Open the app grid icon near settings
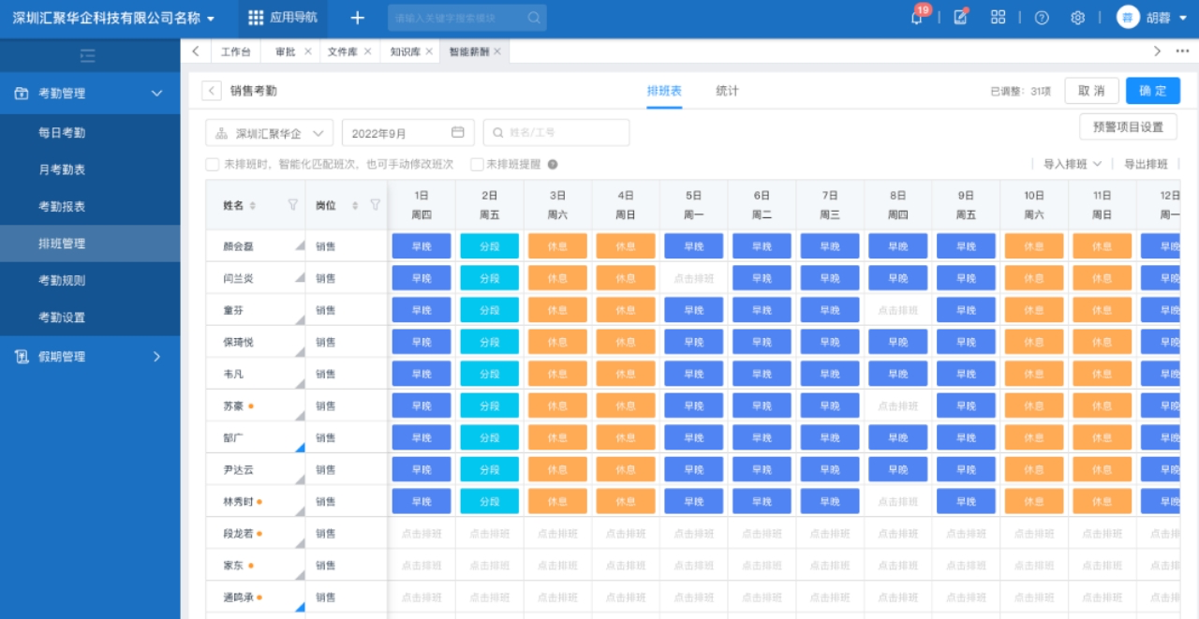The image size is (1199, 619). (x=998, y=17)
